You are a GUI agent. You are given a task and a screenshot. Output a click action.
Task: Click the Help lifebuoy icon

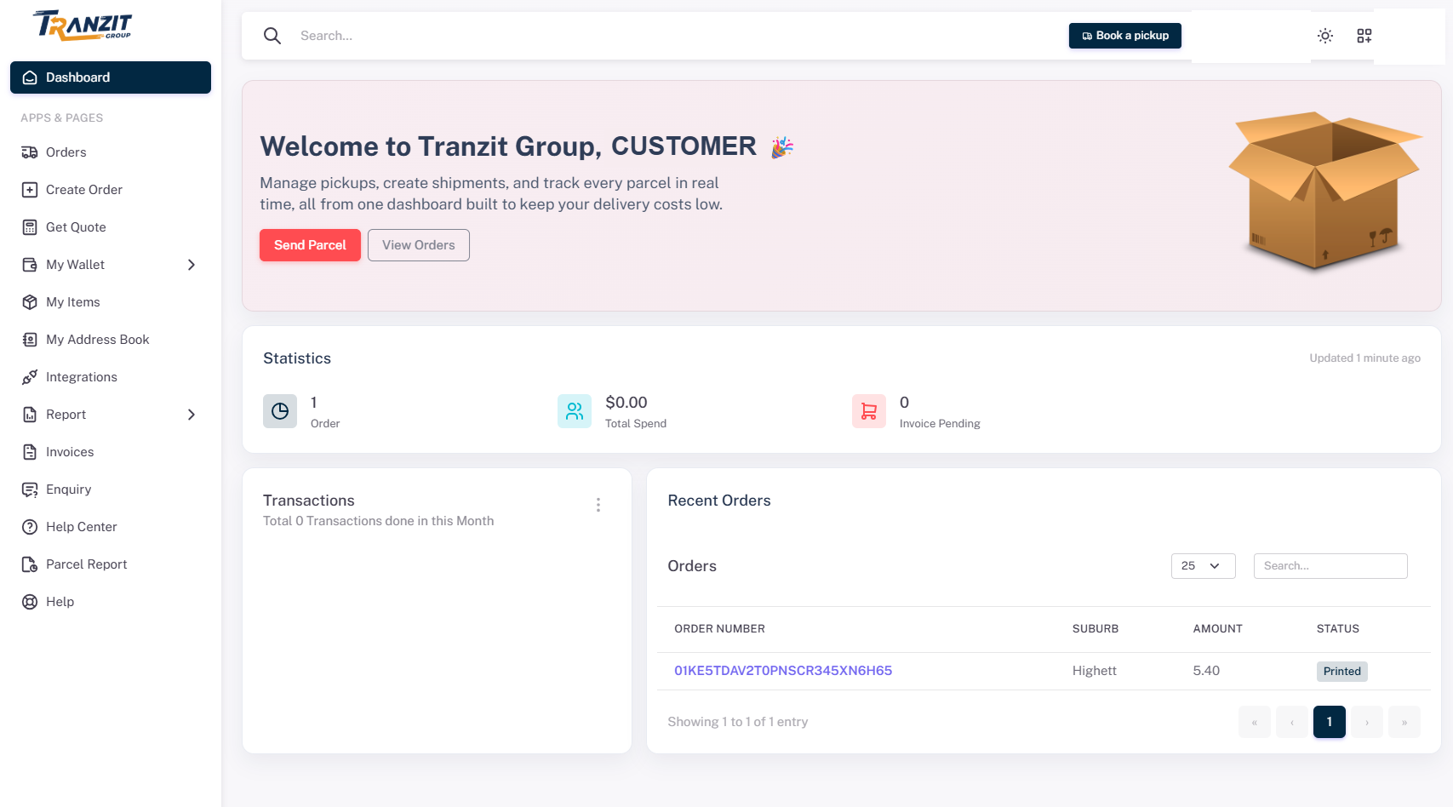(30, 602)
